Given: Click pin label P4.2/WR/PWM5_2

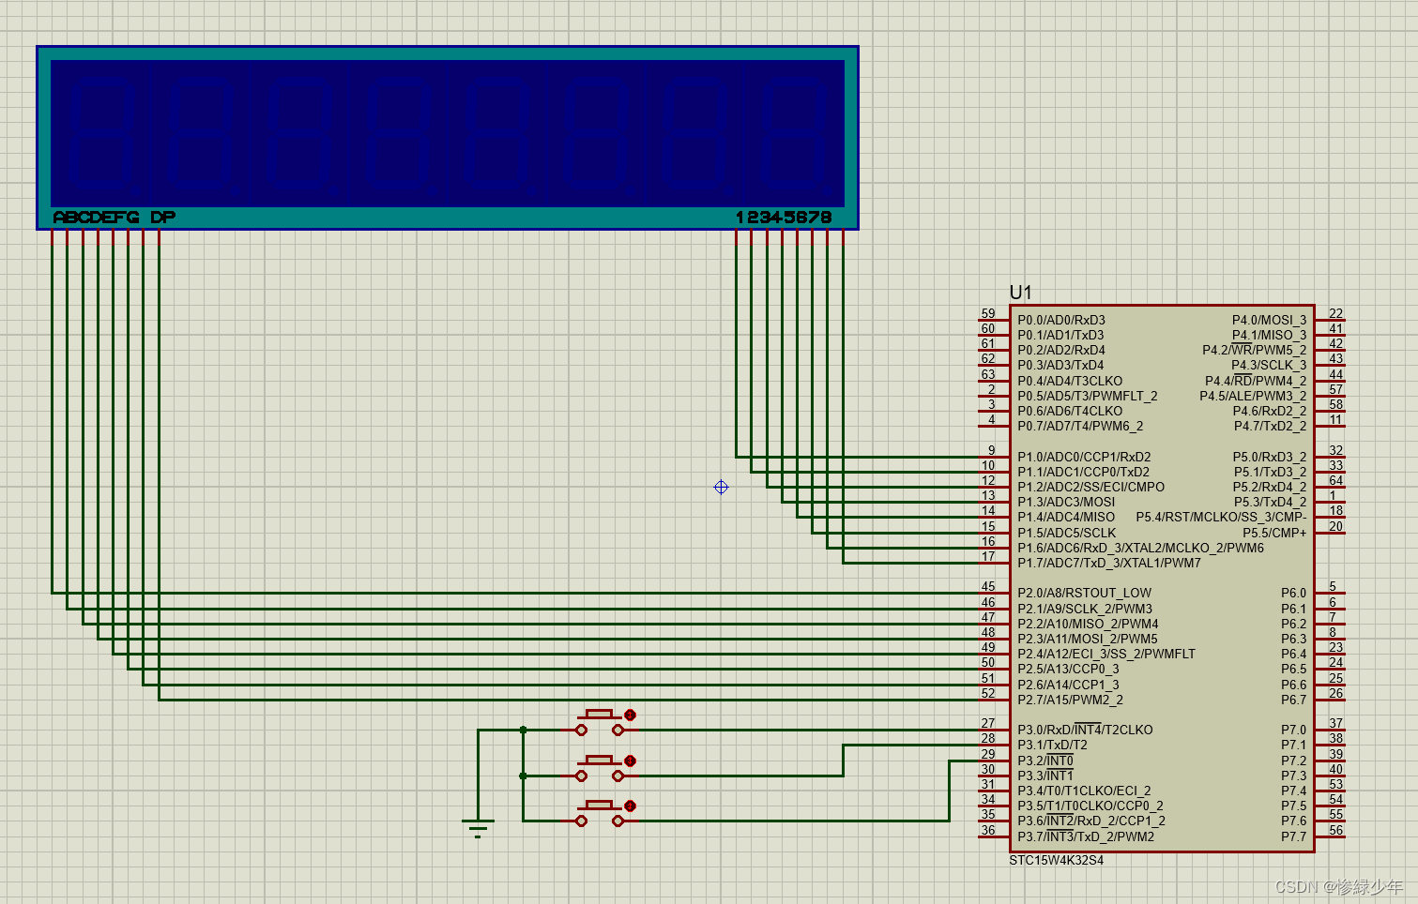Looking at the screenshot, I should click(1255, 350).
